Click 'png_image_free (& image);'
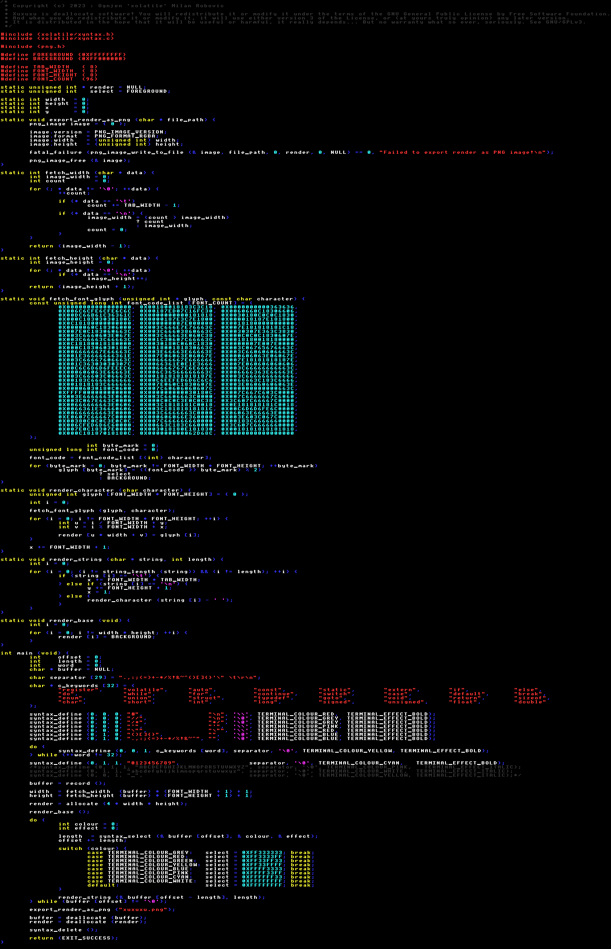The width and height of the screenshot is (611, 949). [80, 161]
